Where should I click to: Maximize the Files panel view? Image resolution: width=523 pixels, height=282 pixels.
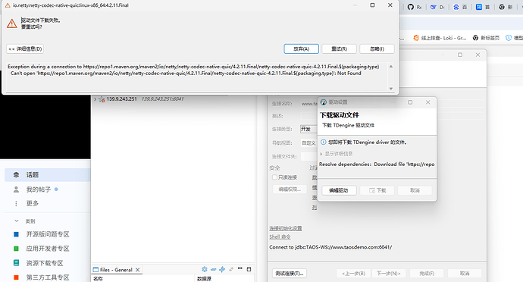coord(249,269)
